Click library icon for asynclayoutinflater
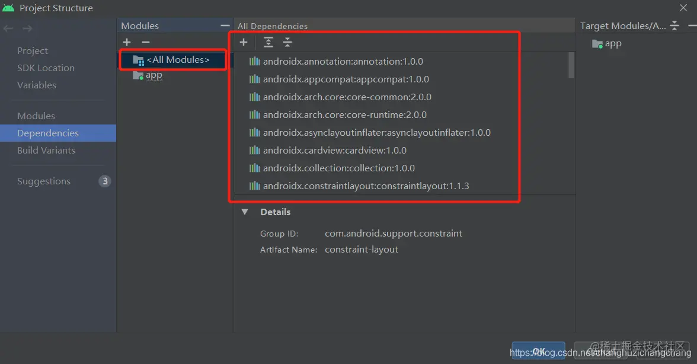This screenshot has height=364, width=697. (255, 132)
